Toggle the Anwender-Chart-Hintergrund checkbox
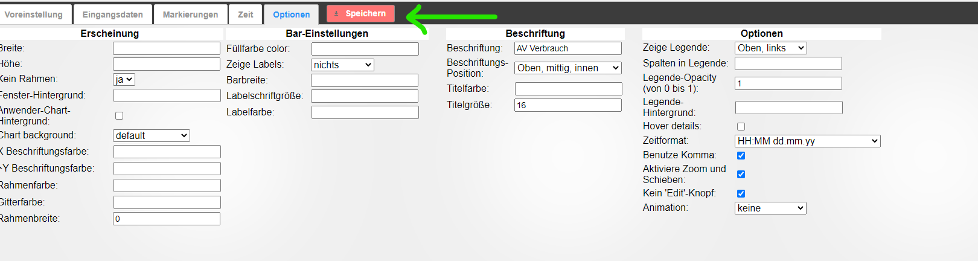 (x=119, y=115)
